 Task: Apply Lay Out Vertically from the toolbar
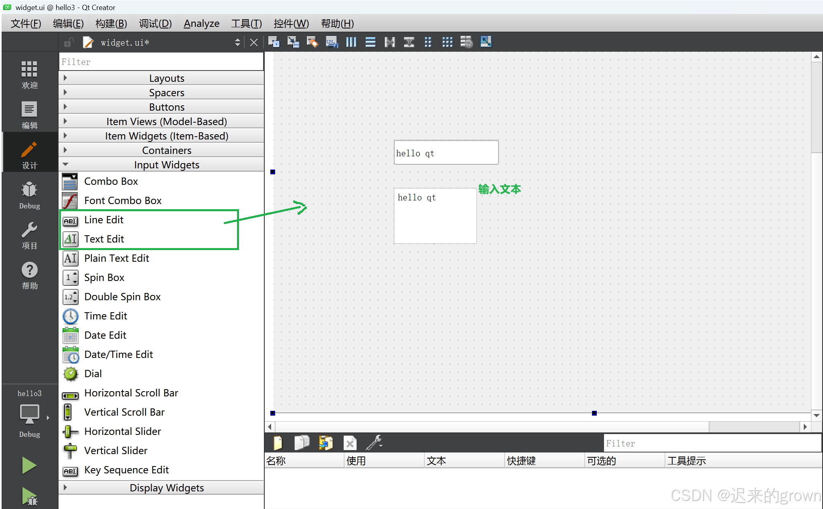tap(370, 42)
